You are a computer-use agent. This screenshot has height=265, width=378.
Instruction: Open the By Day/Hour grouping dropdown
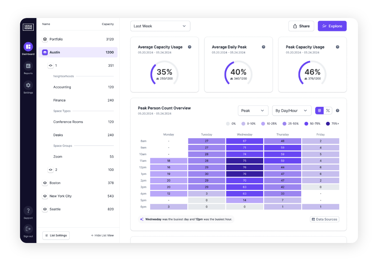292,110
